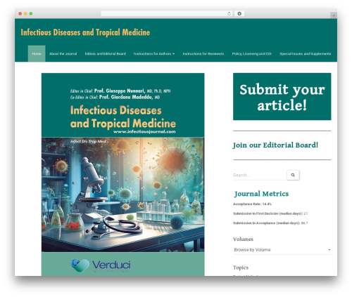Expand Instructions for Authors dropdown menu
The width and height of the screenshot is (352, 297).
point(154,53)
